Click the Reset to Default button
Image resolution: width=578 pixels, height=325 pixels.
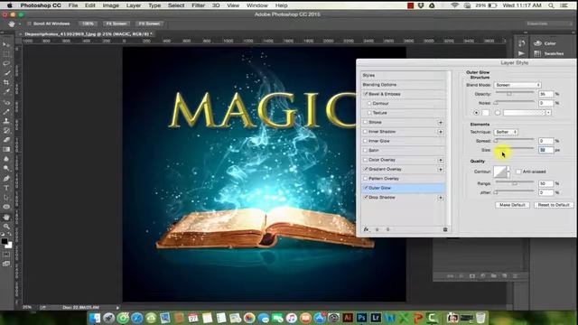tap(554, 205)
